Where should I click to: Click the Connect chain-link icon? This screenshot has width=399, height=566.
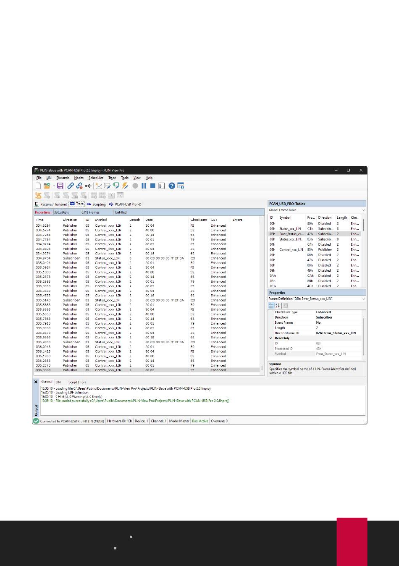[71, 186]
